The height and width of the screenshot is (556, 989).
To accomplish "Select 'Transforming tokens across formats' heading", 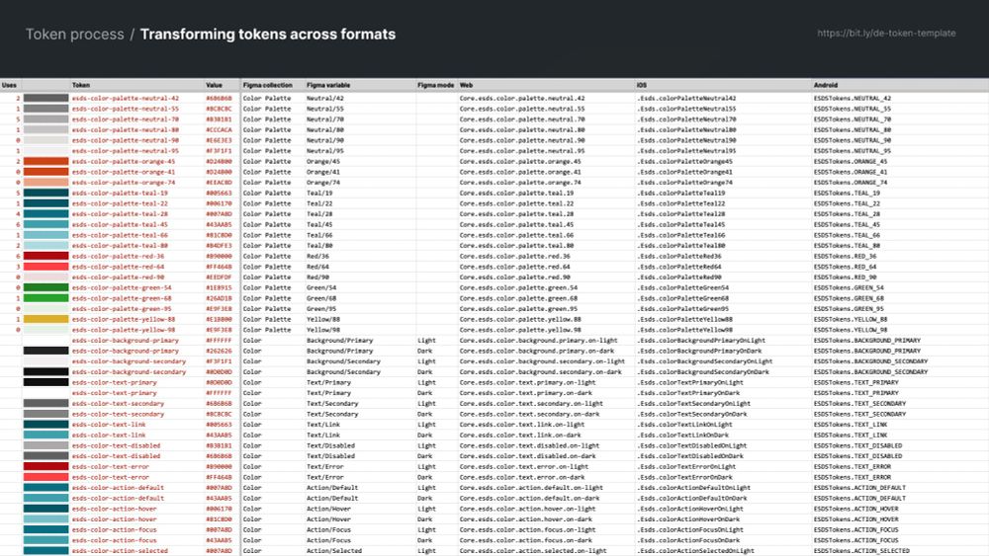I will (x=267, y=35).
